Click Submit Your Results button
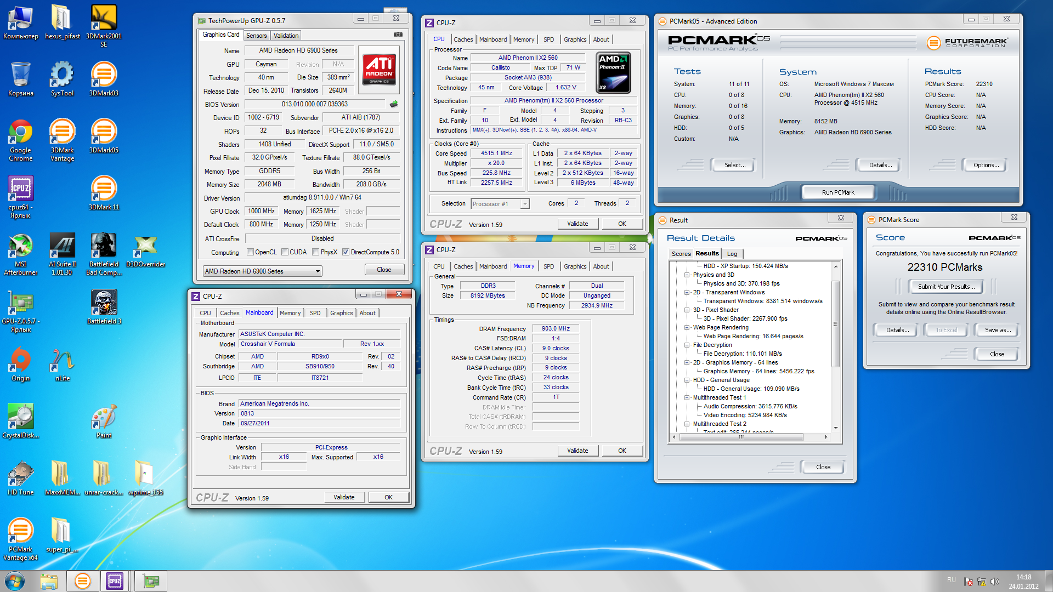Screen dimensions: 1053x592 tap(946, 287)
